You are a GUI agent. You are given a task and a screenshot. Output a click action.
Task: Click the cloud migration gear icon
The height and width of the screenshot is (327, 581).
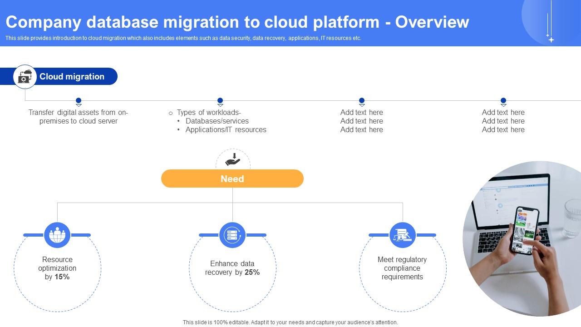[x=25, y=76]
